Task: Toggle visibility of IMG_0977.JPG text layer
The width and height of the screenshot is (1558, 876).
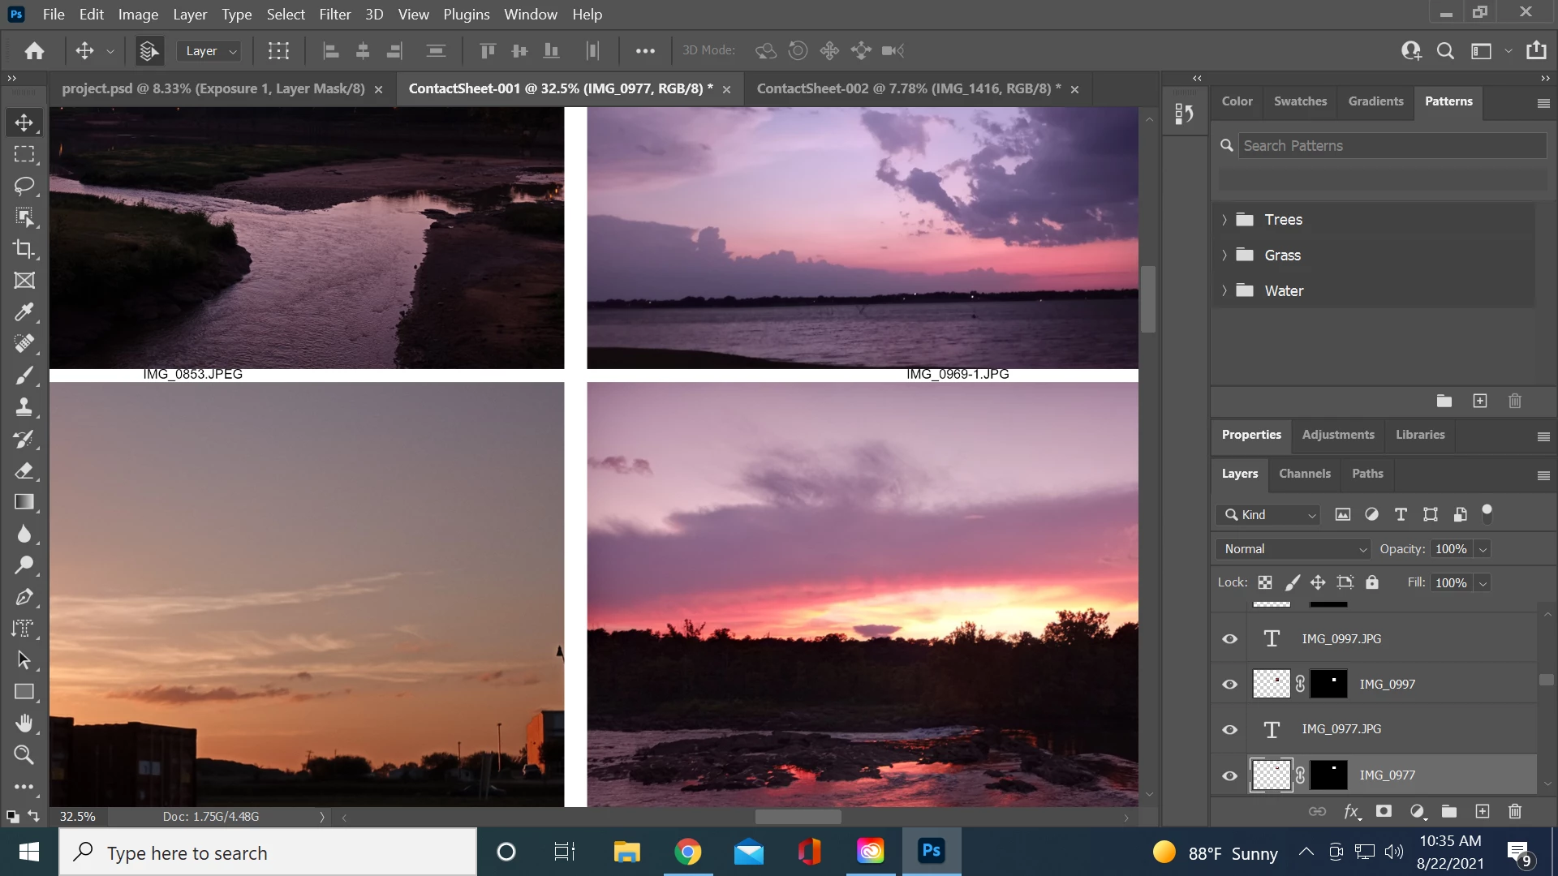Action: coord(1230,730)
